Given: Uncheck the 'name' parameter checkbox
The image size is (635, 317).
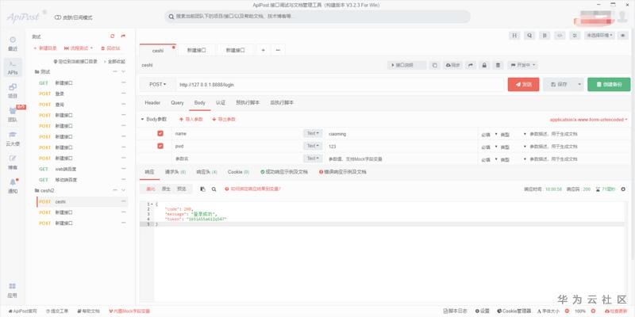Looking at the screenshot, I should 160,133.
